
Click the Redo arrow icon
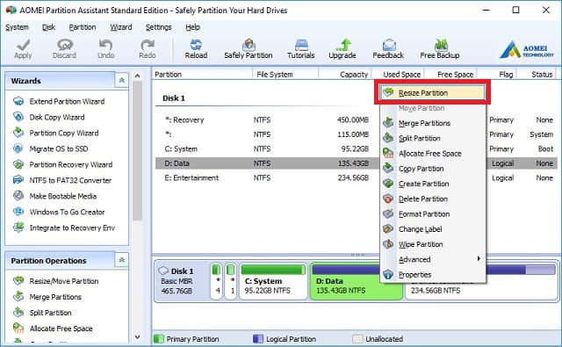[148, 45]
